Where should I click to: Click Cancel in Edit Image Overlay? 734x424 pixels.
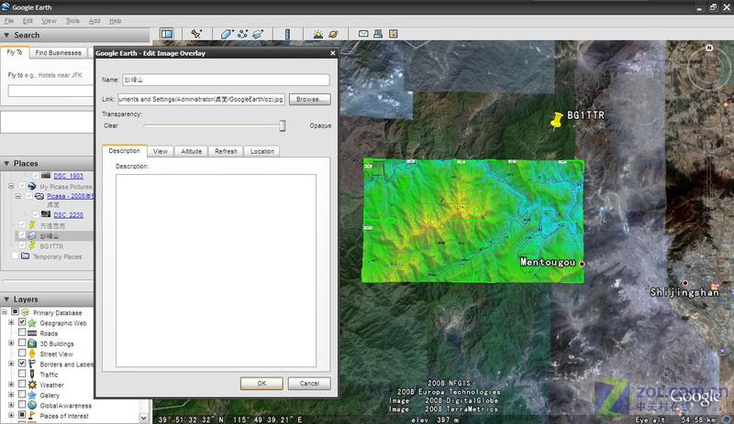coord(309,384)
